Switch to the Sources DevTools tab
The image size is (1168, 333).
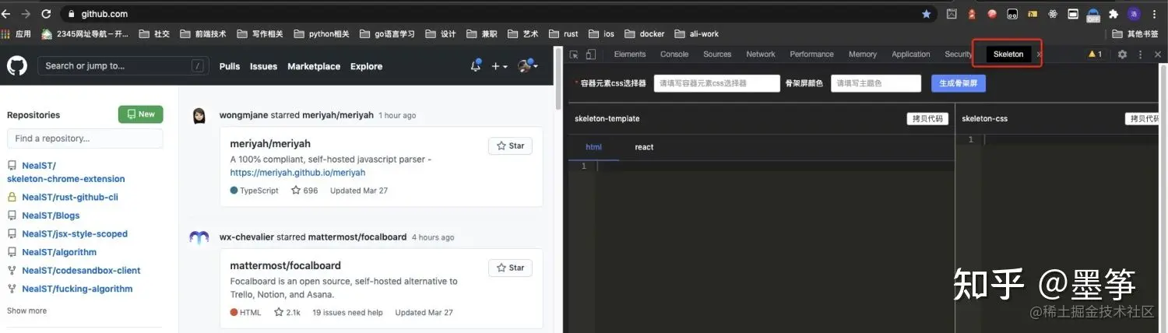(717, 54)
